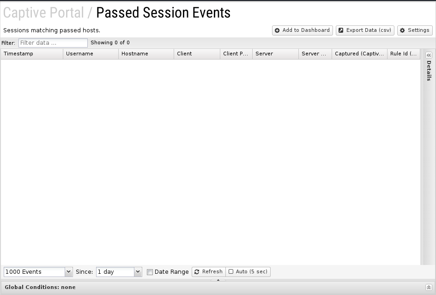
Task: Click the Captured (Captive Portal) column header
Action: point(359,54)
